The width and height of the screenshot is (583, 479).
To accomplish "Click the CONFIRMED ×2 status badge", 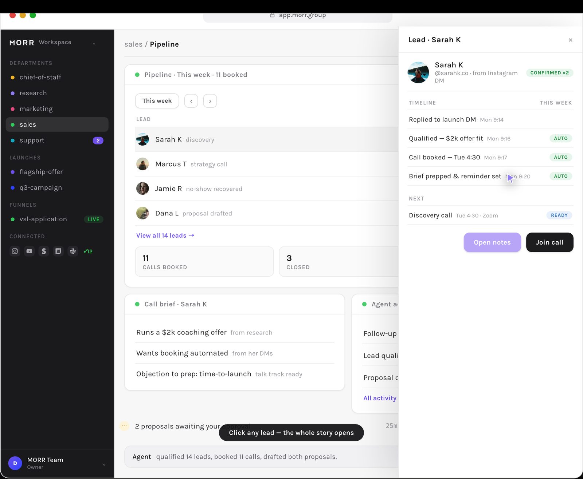I will coord(549,73).
